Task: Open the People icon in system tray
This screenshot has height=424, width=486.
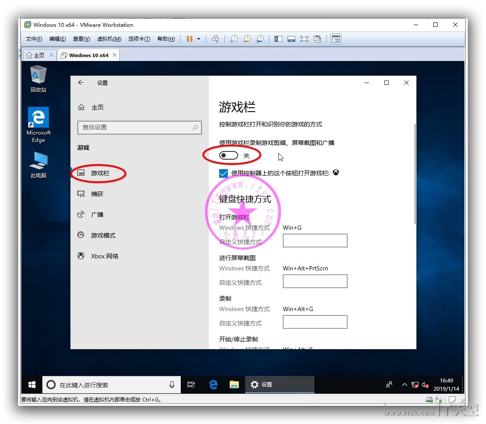Action: (389, 385)
